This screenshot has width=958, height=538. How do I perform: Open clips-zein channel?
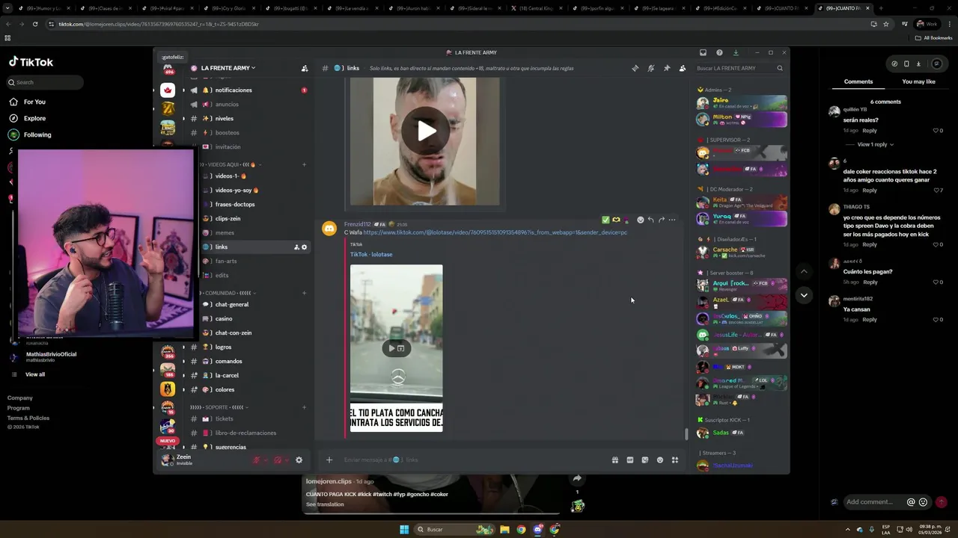[228, 218]
